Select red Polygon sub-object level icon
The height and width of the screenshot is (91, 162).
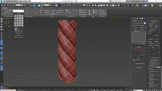140,49
